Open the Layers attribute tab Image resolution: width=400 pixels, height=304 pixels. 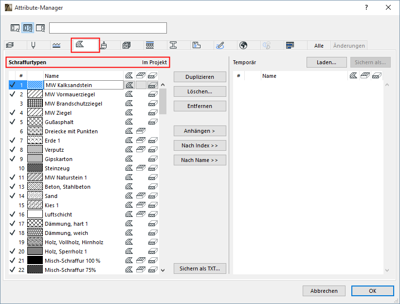[10, 45]
